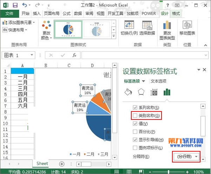
Task: Click Ribbon Display Options icon
Action: [x=177, y=5]
